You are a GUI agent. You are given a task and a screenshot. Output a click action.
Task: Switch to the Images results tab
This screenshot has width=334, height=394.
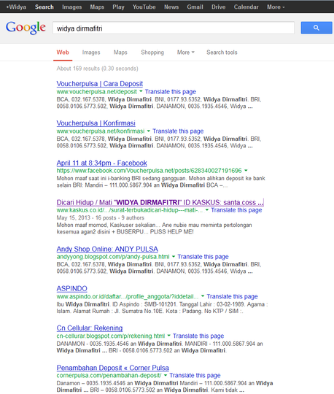pos(91,53)
